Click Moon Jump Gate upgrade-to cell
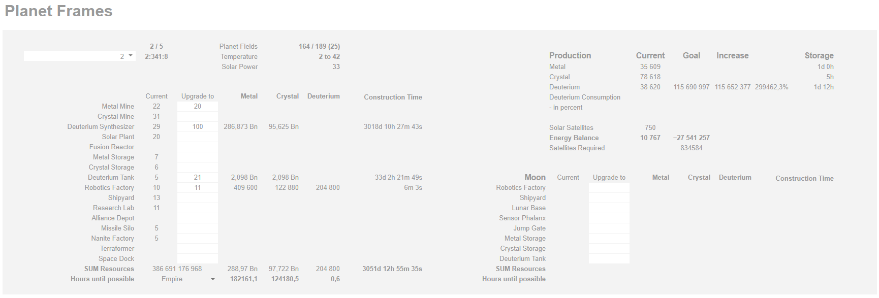 click(x=609, y=228)
